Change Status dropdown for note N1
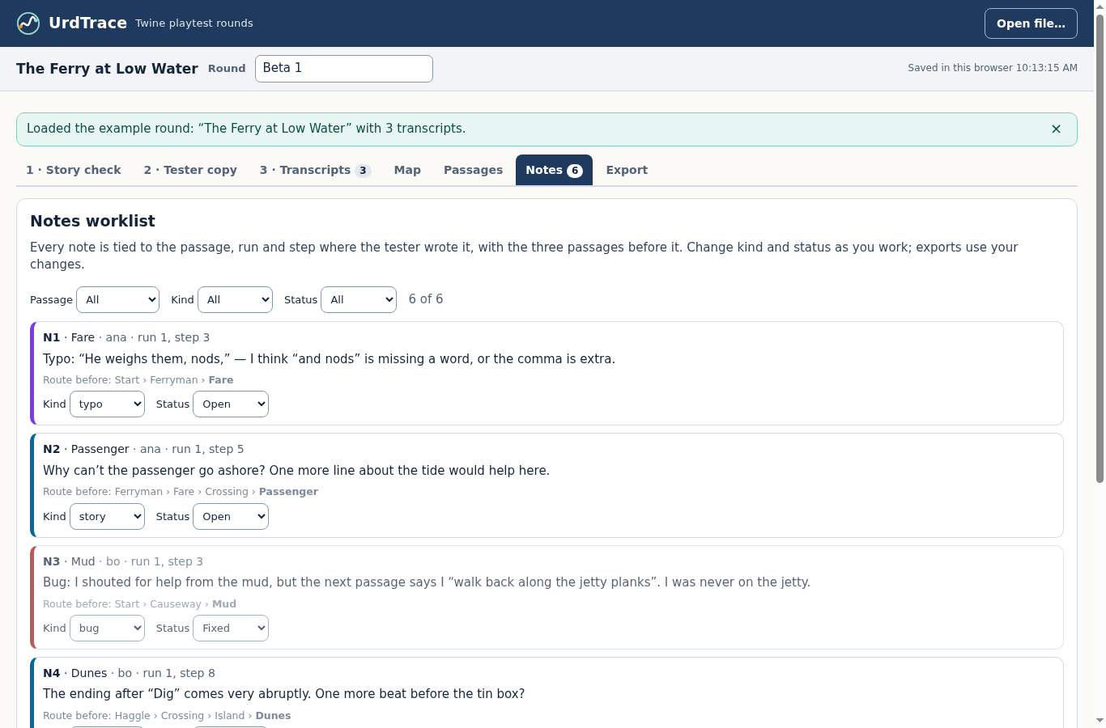Image resolution: width=1106 pixels, height=728 pixels. tap(231, 404)
